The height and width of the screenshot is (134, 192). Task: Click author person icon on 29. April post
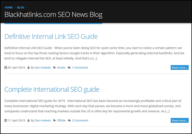point(29,68)
